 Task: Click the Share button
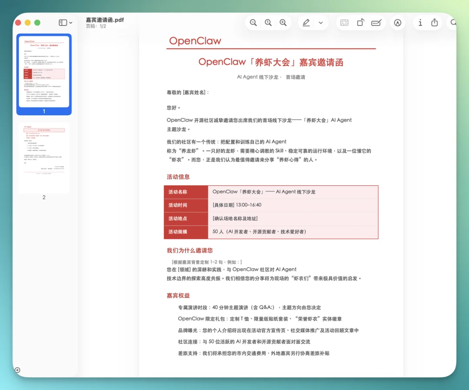point(435,23)
